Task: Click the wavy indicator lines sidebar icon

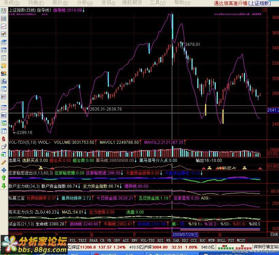Action: coord(3,108)
